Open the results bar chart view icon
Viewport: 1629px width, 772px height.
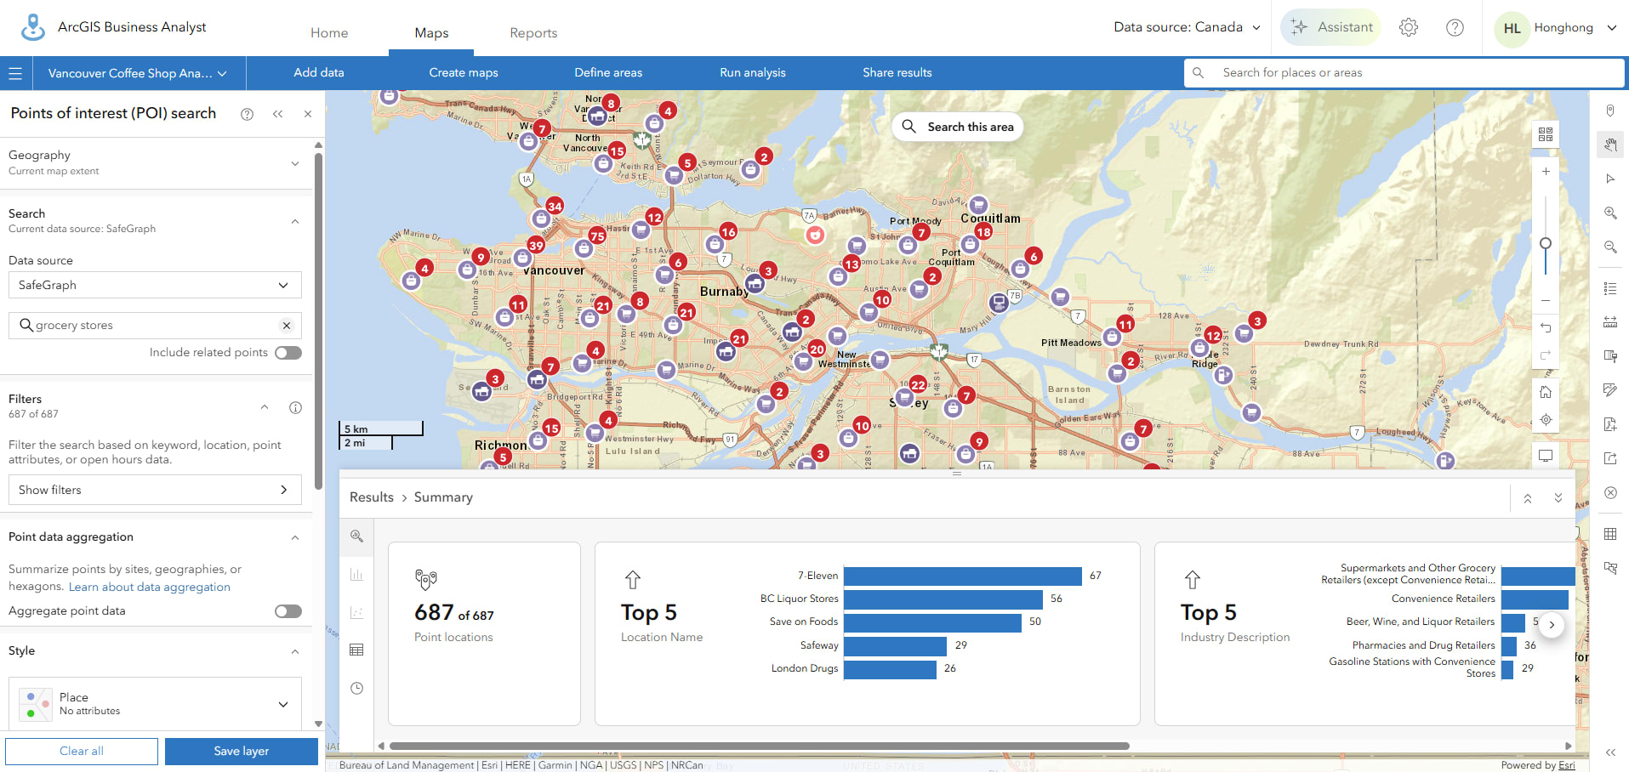pos(356,575)
